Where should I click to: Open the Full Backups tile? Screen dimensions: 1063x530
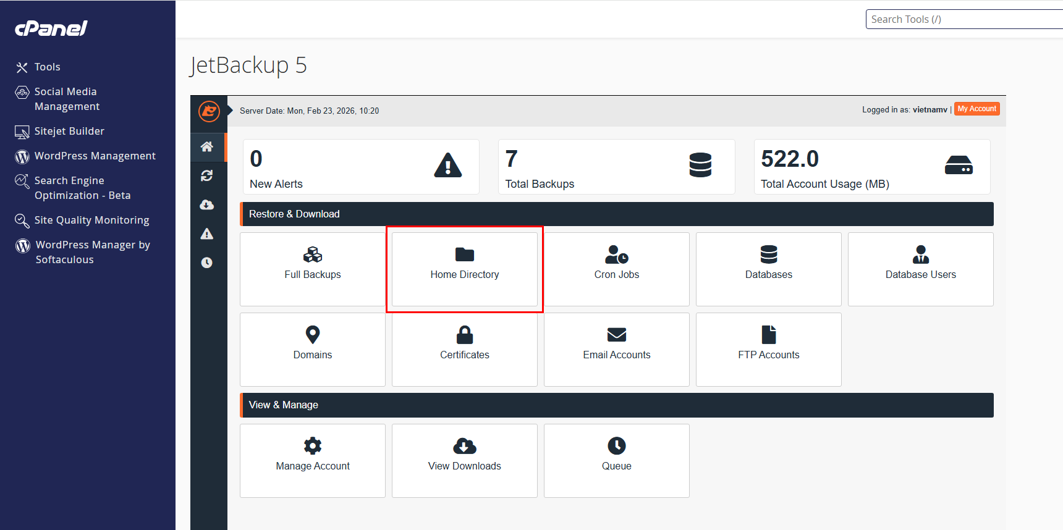(x=313, y=269)
